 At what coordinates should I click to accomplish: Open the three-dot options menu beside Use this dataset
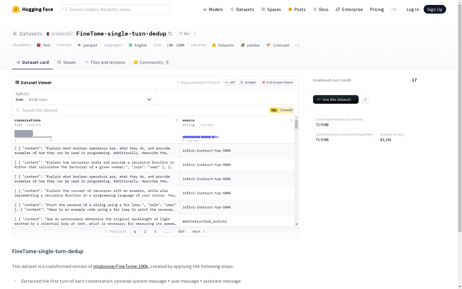(x=365, y=99)
